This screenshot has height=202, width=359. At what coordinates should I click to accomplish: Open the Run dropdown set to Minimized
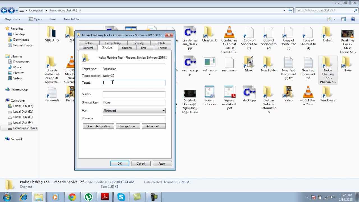pyautogui.click(x=134, y=110)
